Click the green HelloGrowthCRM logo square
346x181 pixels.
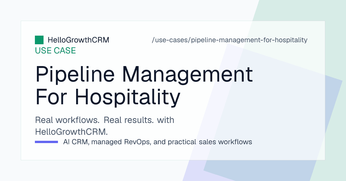point(39,40)
